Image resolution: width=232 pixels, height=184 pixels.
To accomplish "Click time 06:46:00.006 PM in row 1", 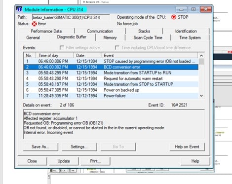I will 53,61.
